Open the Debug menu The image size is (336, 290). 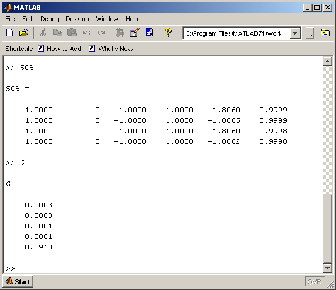[x=50, y=19]
